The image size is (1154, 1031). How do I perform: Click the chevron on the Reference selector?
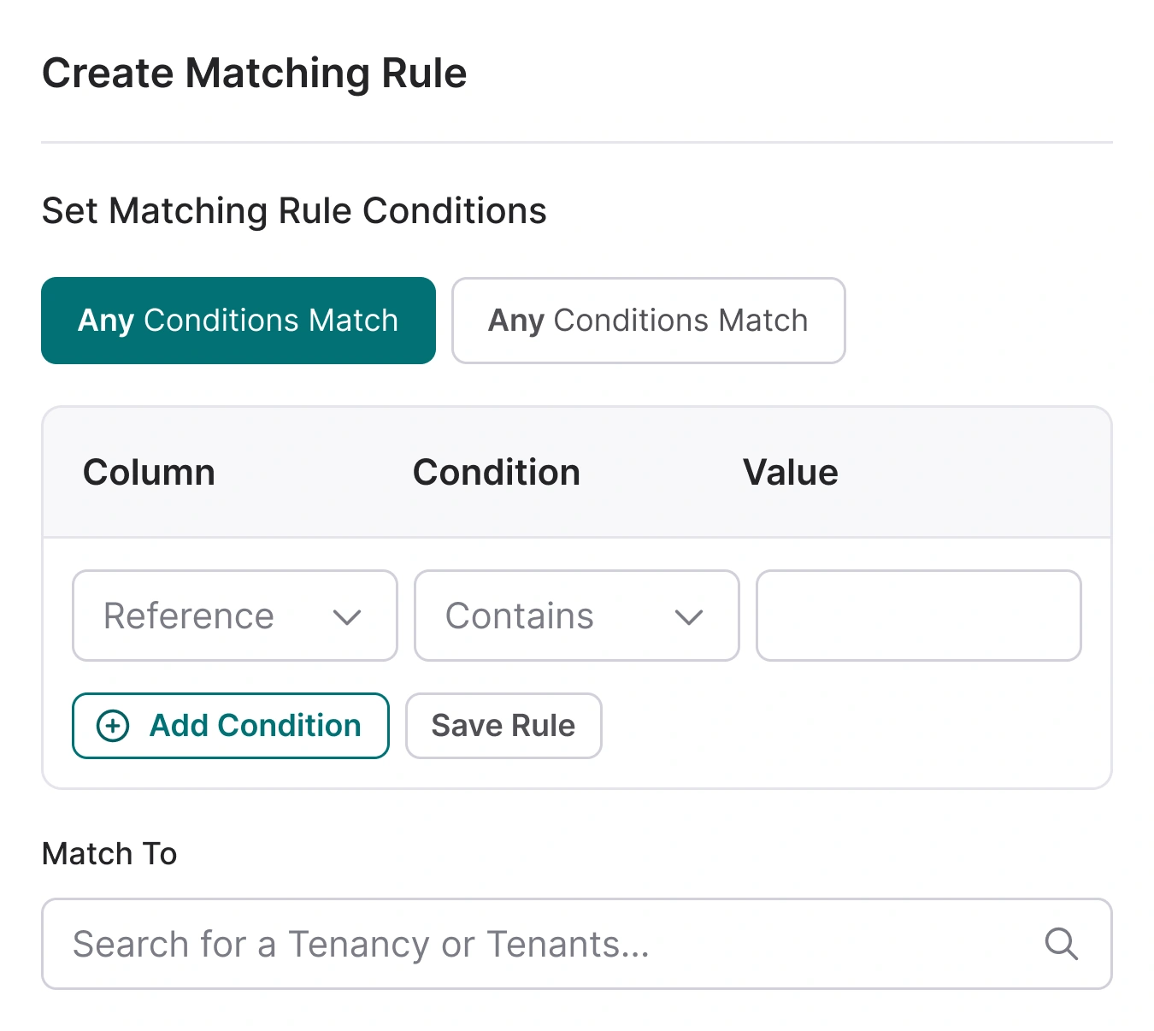pyautogui.click(x=346, y=616)
